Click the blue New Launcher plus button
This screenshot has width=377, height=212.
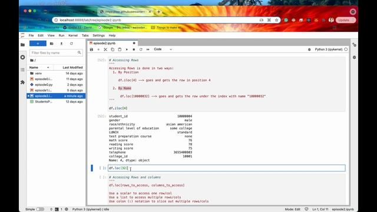(x=38, y=44)
